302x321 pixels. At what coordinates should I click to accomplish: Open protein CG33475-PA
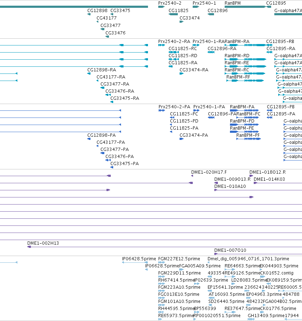point(125,164)
